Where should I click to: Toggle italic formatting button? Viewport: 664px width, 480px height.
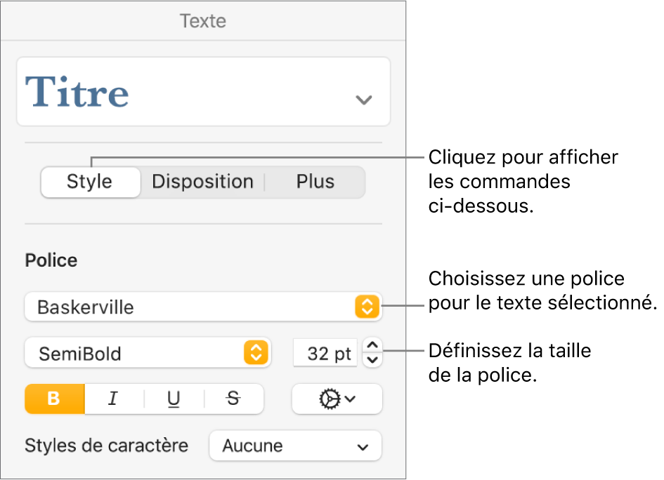click(114, 399)
